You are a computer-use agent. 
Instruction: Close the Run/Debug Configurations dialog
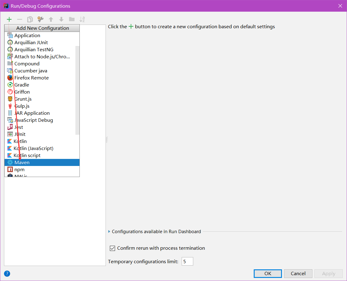click(x=340, y=6)
